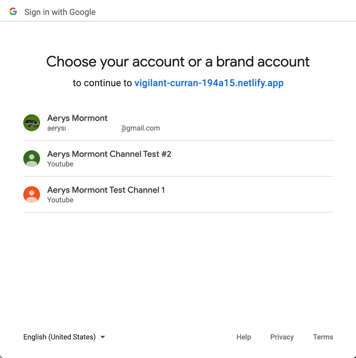Open the vigilant-curran-194a15.netlify.app link
Viewport: 356px width, 358px height.
tap(209, 83)
